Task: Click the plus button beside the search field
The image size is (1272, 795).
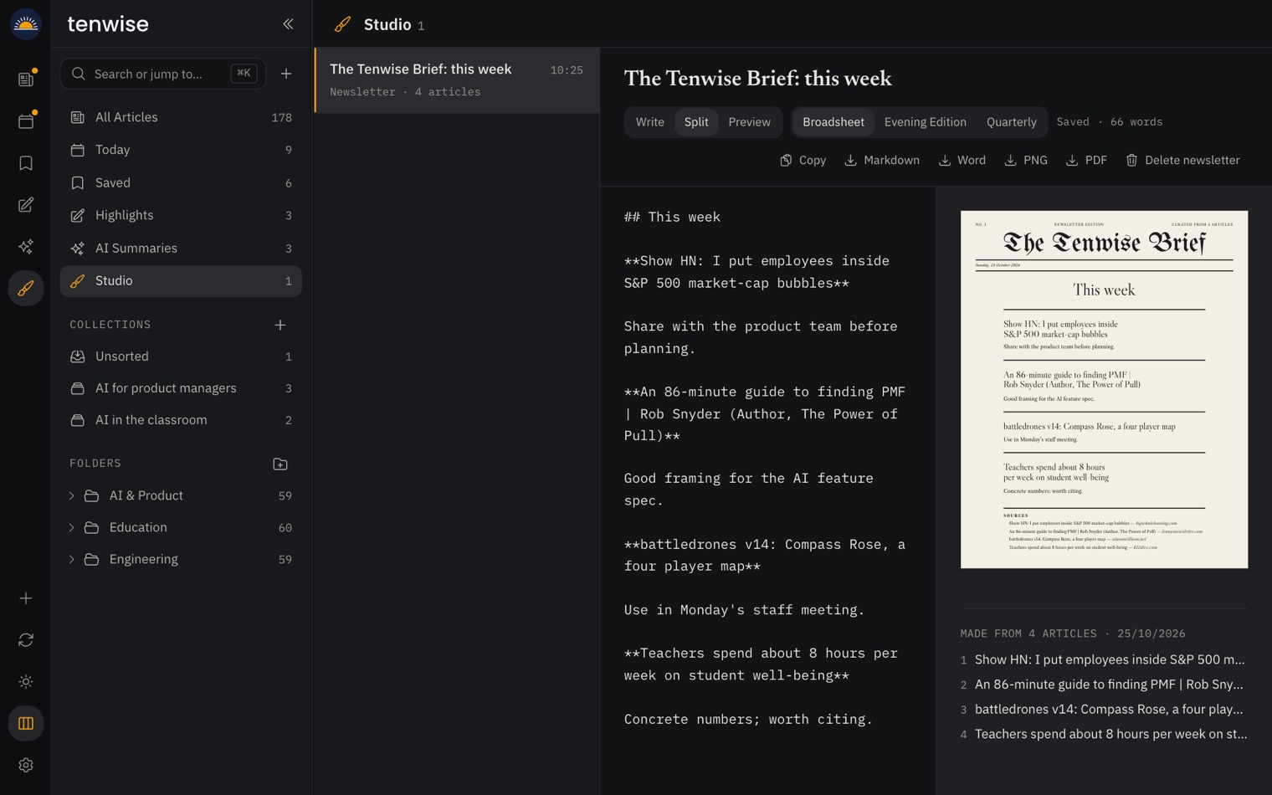Action: point(286,74)
